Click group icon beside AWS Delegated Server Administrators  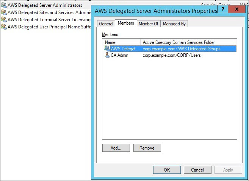coord(4,5)
